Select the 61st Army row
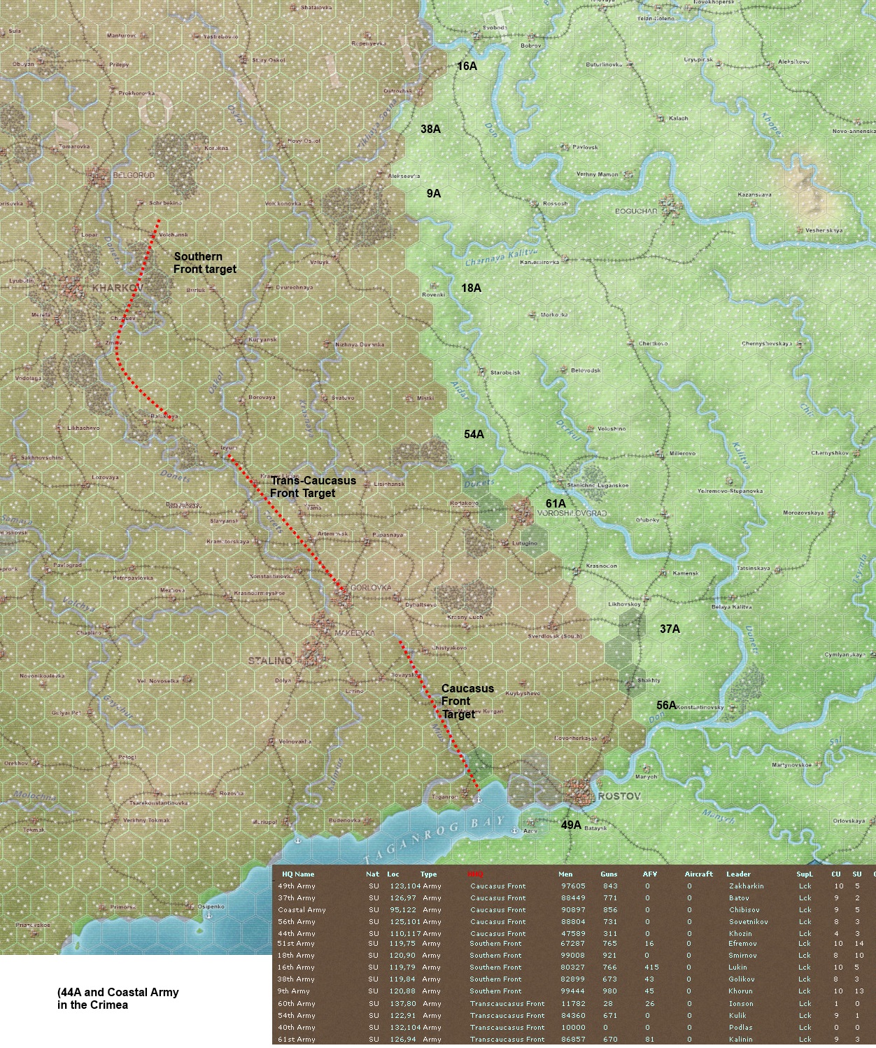Image resolution: width=876 pixels, height=1048 pixels. click(x=574, y=1039)
